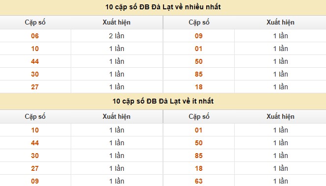Click pair 50 in the least-frequent table
The width and height of the screenshot is (326, 186).
coord(198,143)
